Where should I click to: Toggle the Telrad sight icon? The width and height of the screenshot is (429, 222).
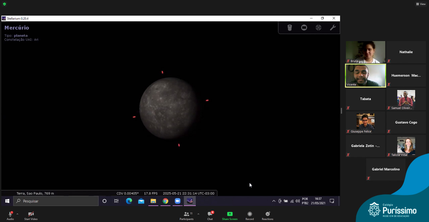318,28
